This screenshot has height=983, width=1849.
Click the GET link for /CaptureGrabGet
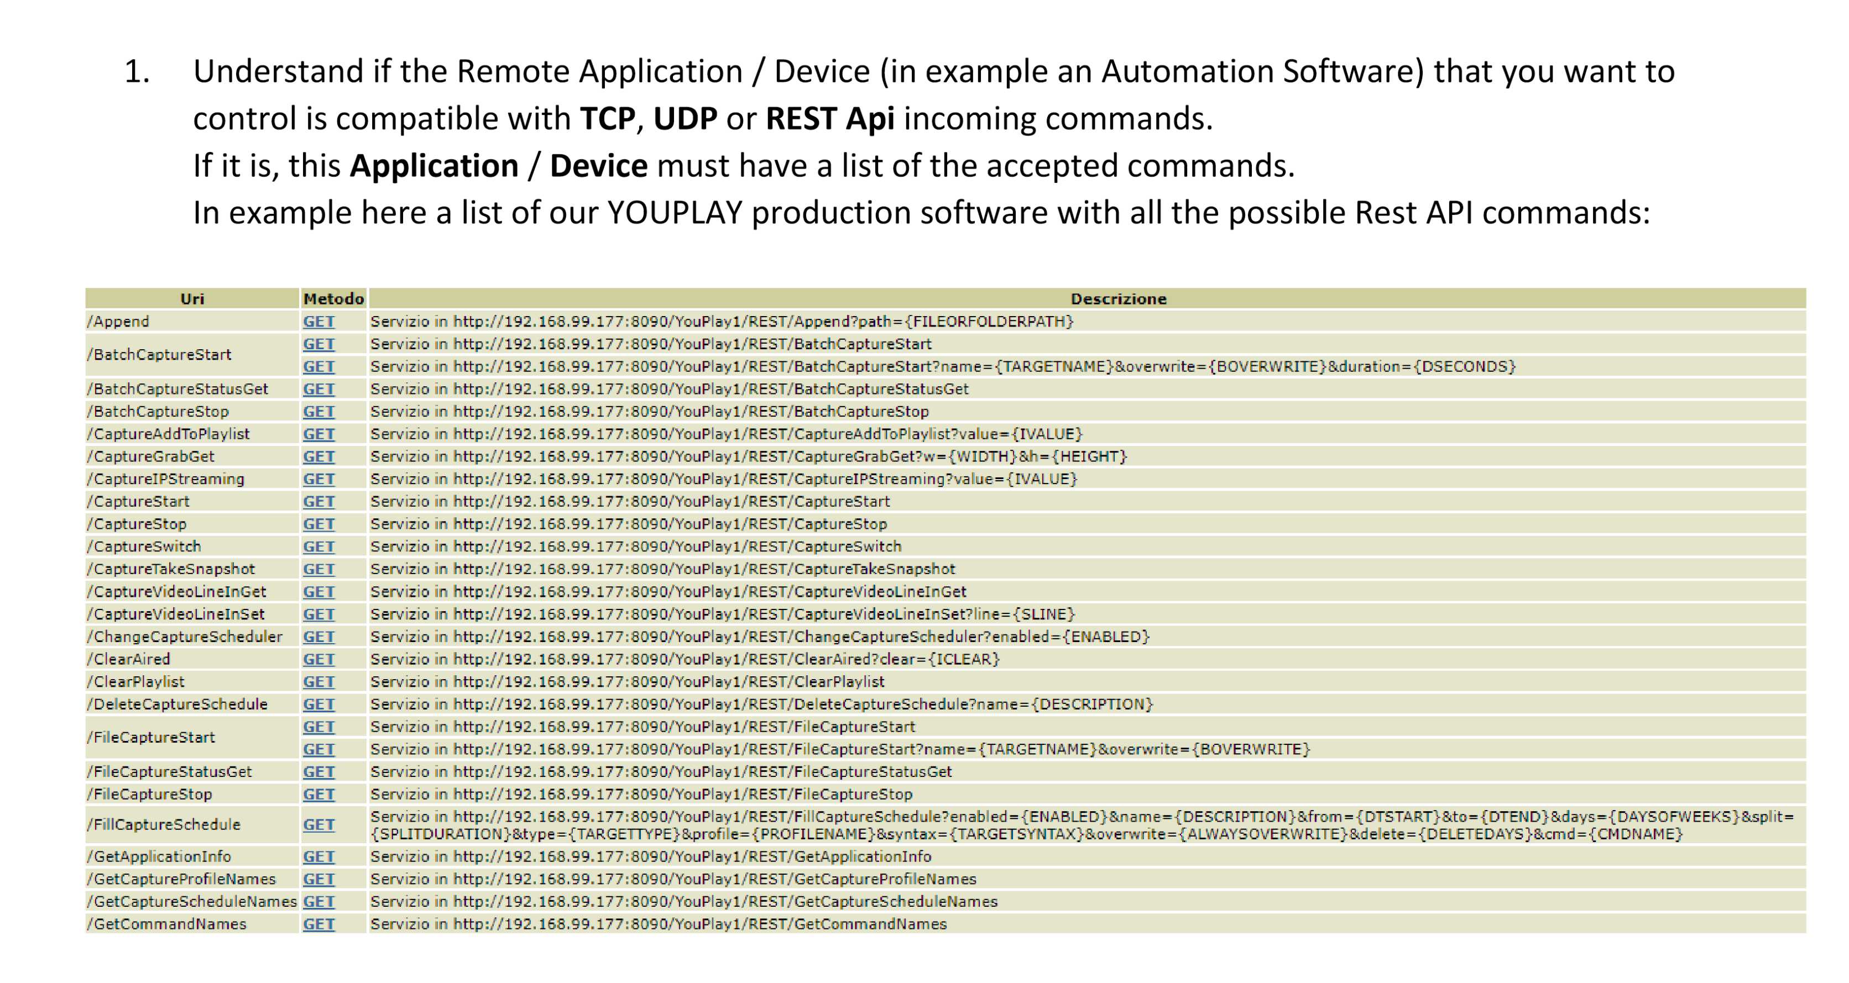[318, 456]
